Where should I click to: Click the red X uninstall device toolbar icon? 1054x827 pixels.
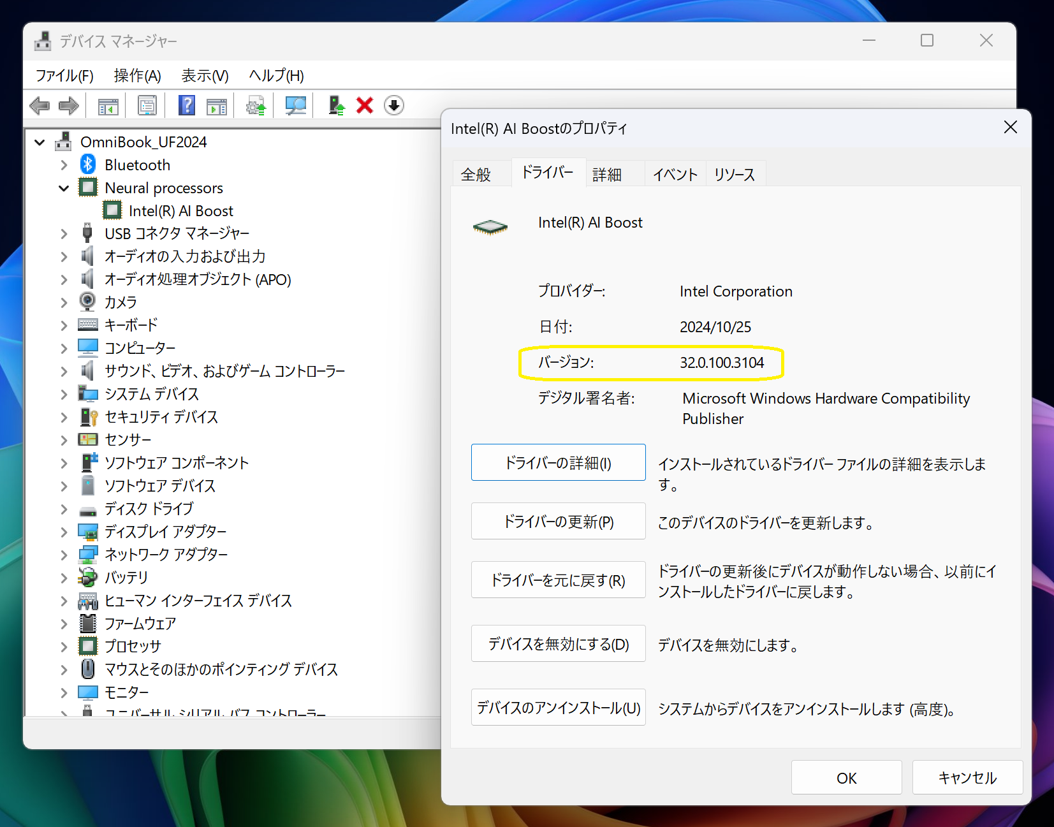tap(365, 105)
